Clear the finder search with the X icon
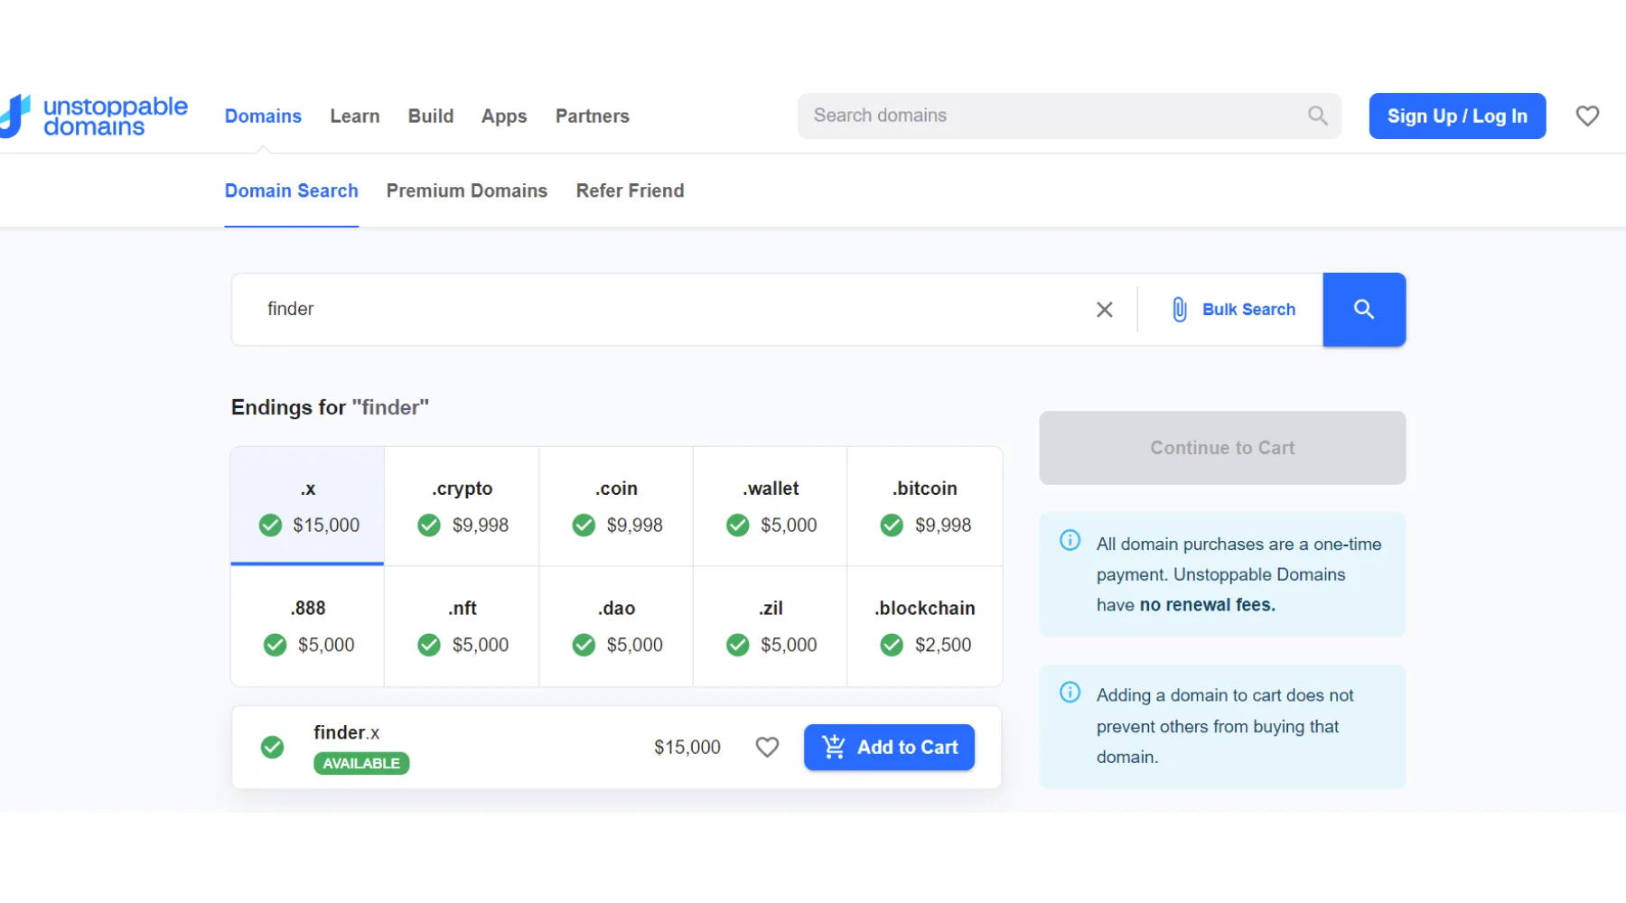 click(1104, 309)
